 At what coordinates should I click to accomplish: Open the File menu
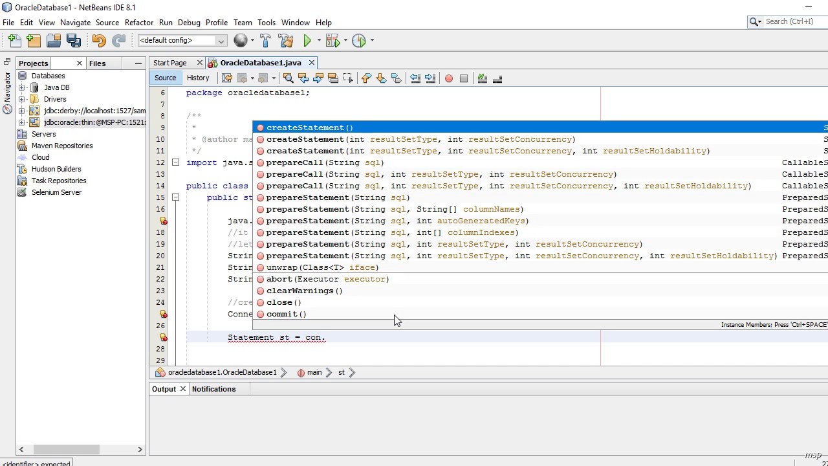(x=8, y=22)
